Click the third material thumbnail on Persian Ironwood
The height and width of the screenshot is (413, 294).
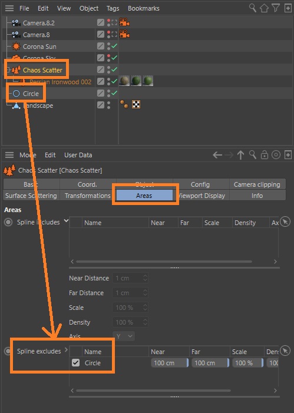point(147,81)
